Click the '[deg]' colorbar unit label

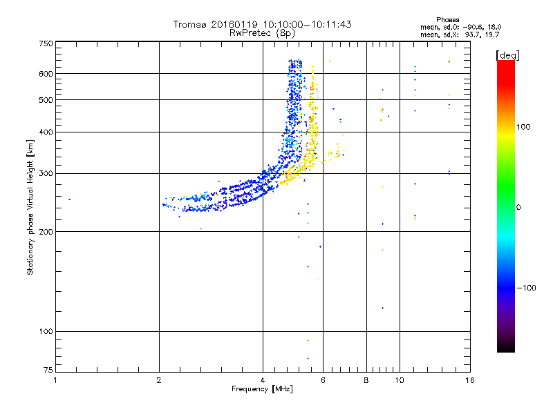[x=507, y=55]
